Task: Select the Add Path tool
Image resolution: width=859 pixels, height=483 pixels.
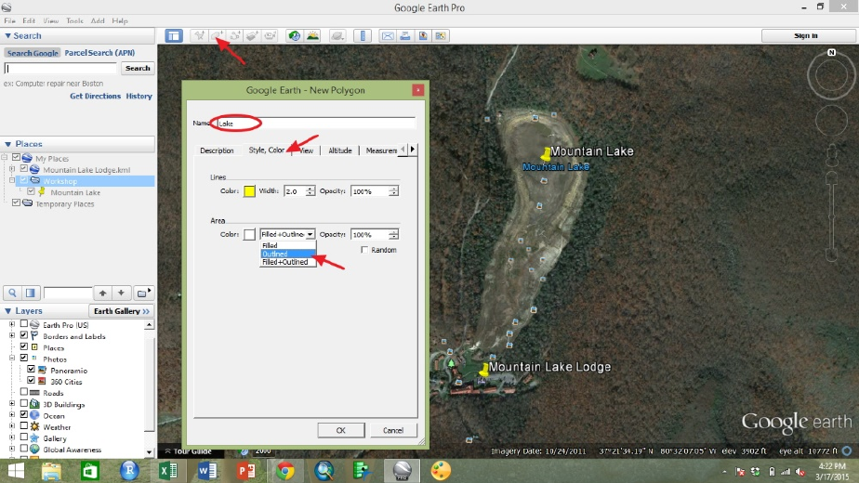Action: click(x=234, y=36)
